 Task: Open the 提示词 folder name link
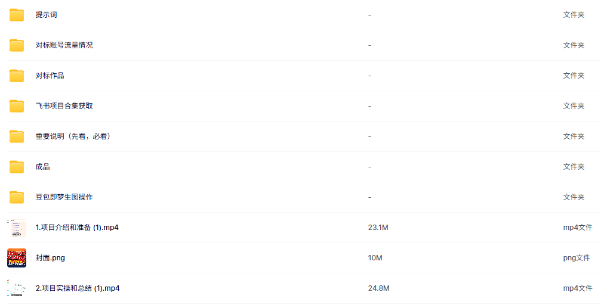point(47,15)
